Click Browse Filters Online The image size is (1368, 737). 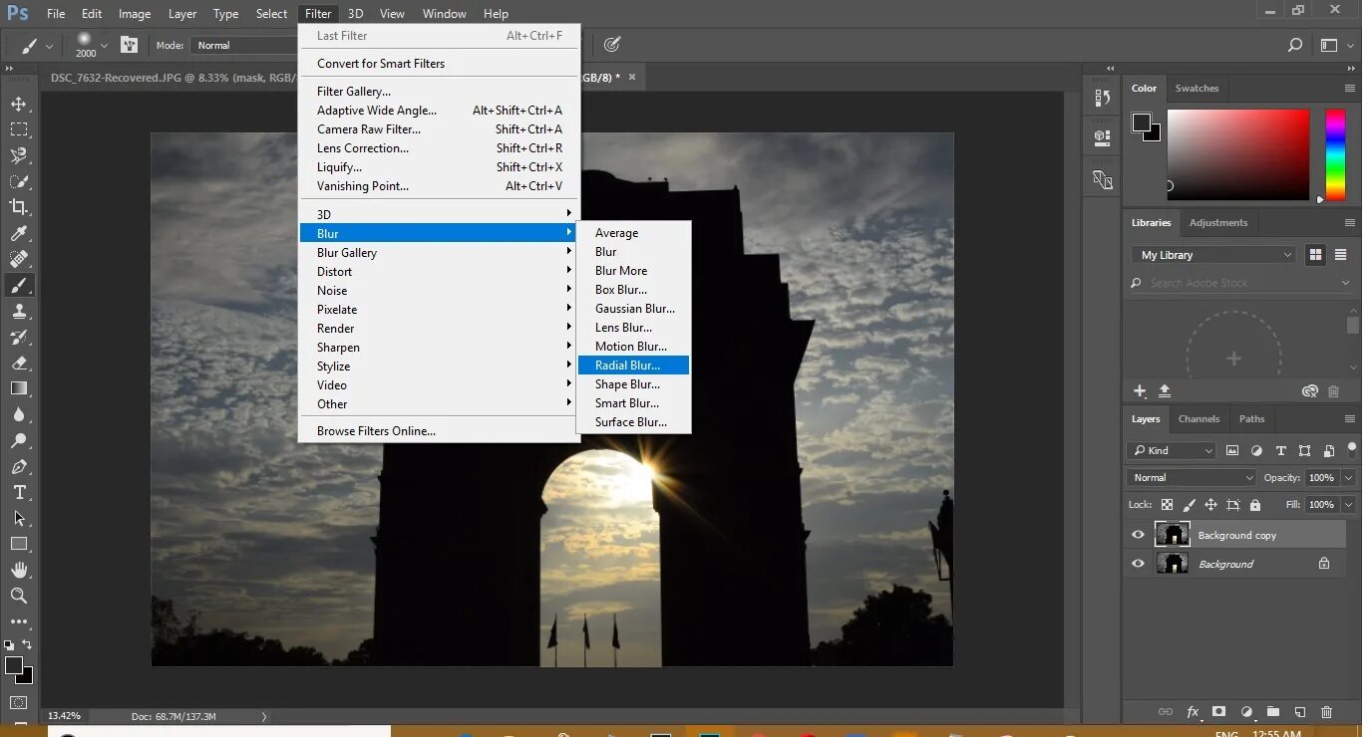(439, 431)
